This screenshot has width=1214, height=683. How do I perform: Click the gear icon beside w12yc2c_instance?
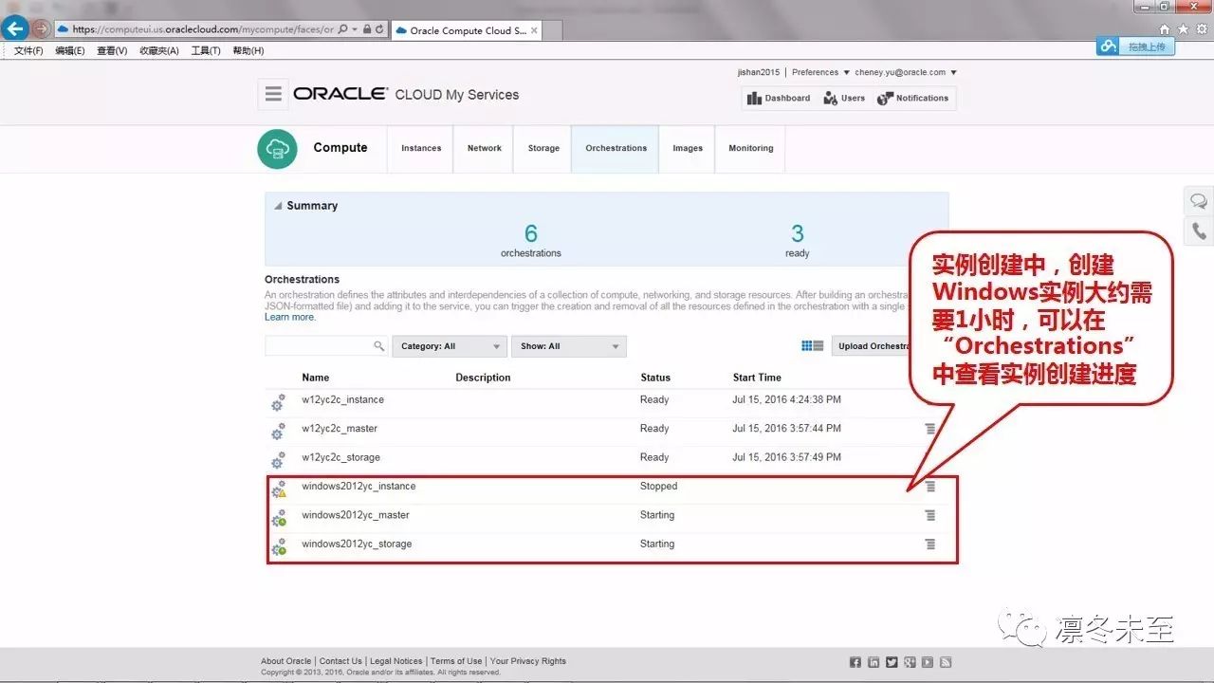click(x=278, y=403)
